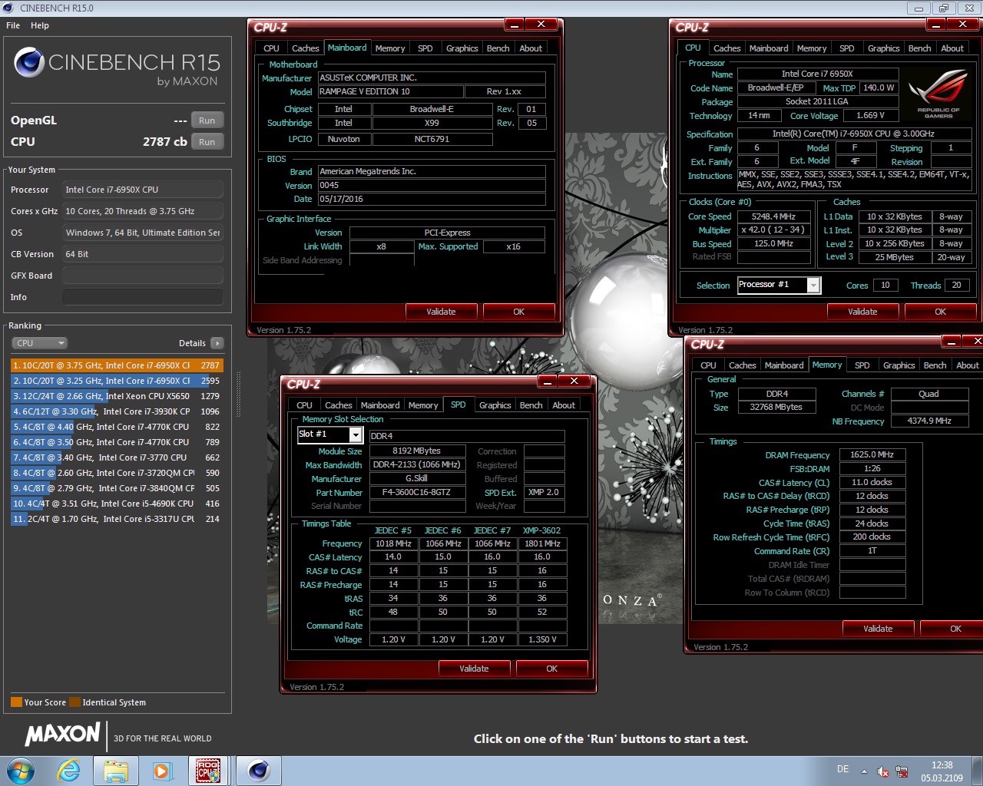
Task: Run the OpenGL benchmark
Action: coord(207,121)
